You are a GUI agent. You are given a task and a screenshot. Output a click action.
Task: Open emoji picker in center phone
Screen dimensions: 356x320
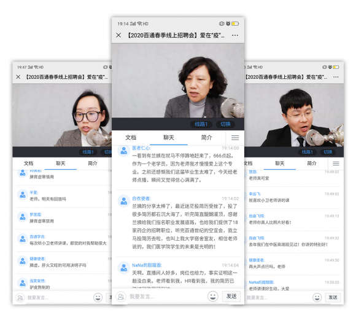coord(213,297)
